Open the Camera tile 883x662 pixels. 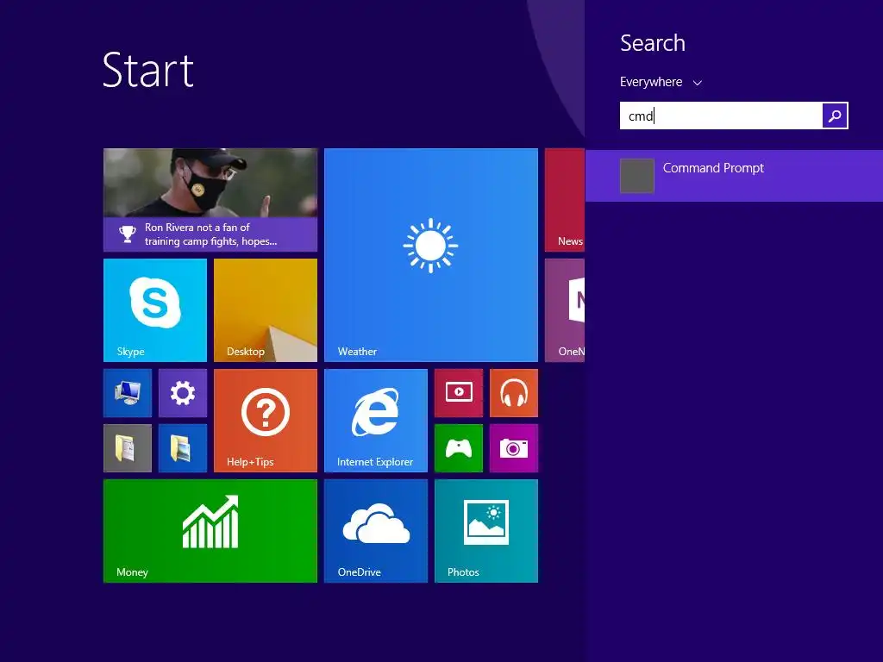(514, 448)
